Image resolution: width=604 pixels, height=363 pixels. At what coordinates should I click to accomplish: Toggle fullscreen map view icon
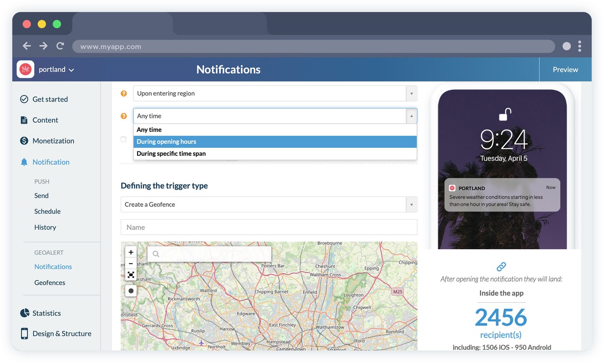tap(131, 275)
